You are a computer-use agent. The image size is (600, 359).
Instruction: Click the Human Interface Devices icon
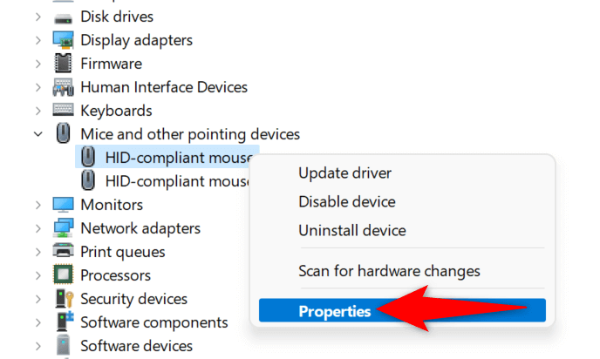coord(63,87)
